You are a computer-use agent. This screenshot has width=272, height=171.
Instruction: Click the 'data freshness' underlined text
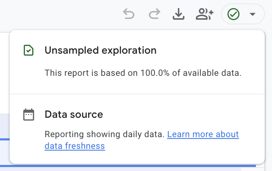click(74, 146)
